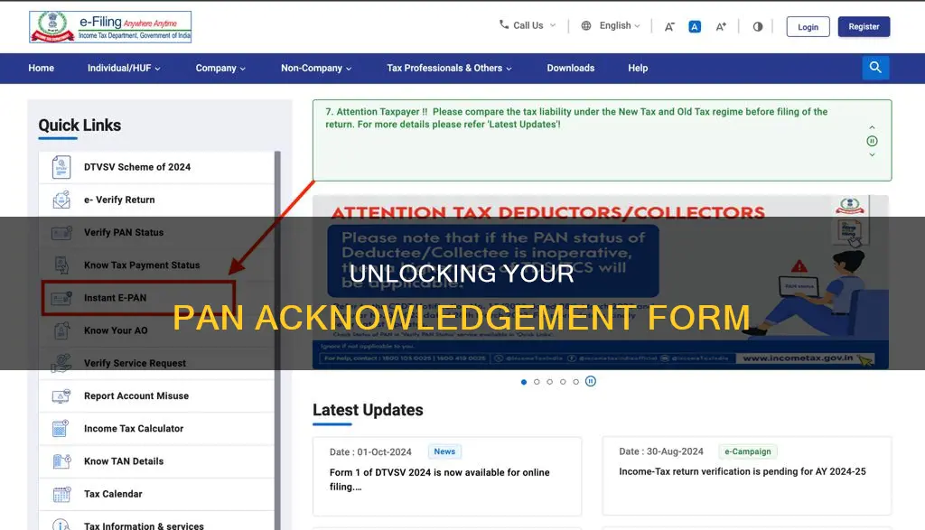Click the Call Us phone icon
Screen dimensions: 925x530
pyautogui.click(x=504, y=24)
